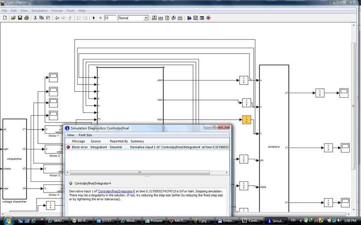Open the Format menu

pyautogui.click(x=57, y=10)
